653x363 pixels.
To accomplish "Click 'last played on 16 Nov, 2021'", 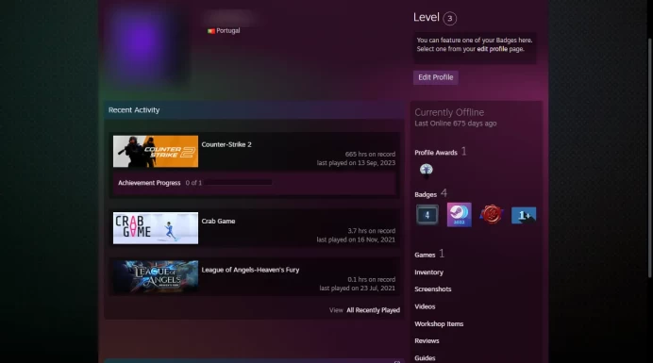I will click(x=356, y=239).
